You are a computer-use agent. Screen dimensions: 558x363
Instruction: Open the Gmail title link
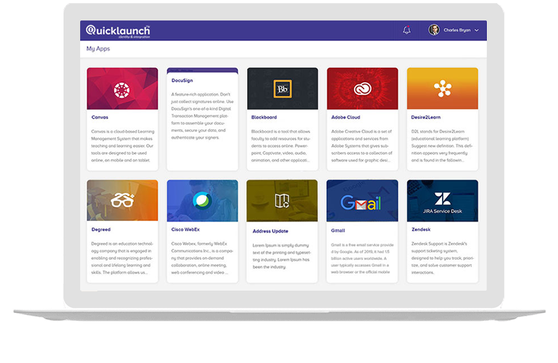pyautogui.click(x=338, y=230)
